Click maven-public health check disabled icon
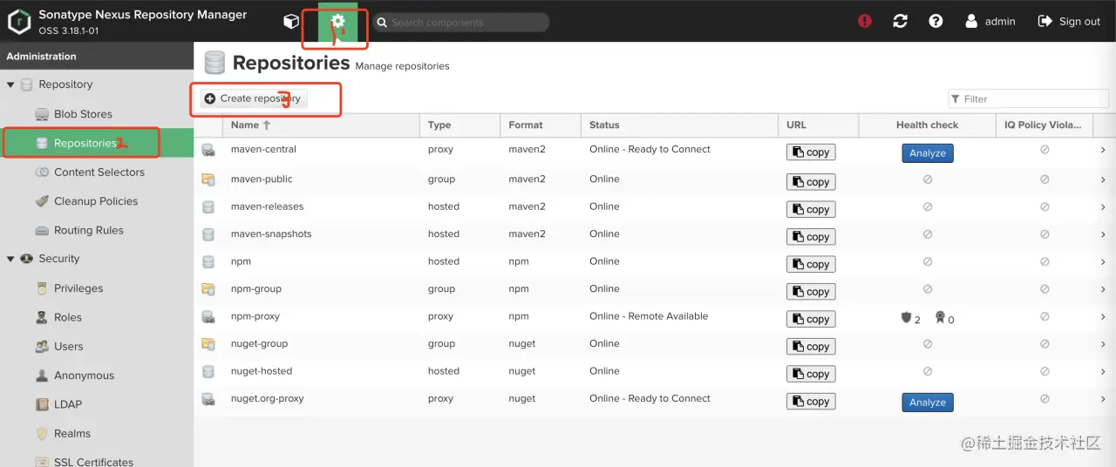The image size is (1116, 467). point(928,179)
